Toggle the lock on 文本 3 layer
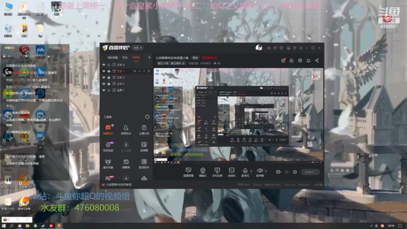Viewport: 407px width, 229px height. 109,77
